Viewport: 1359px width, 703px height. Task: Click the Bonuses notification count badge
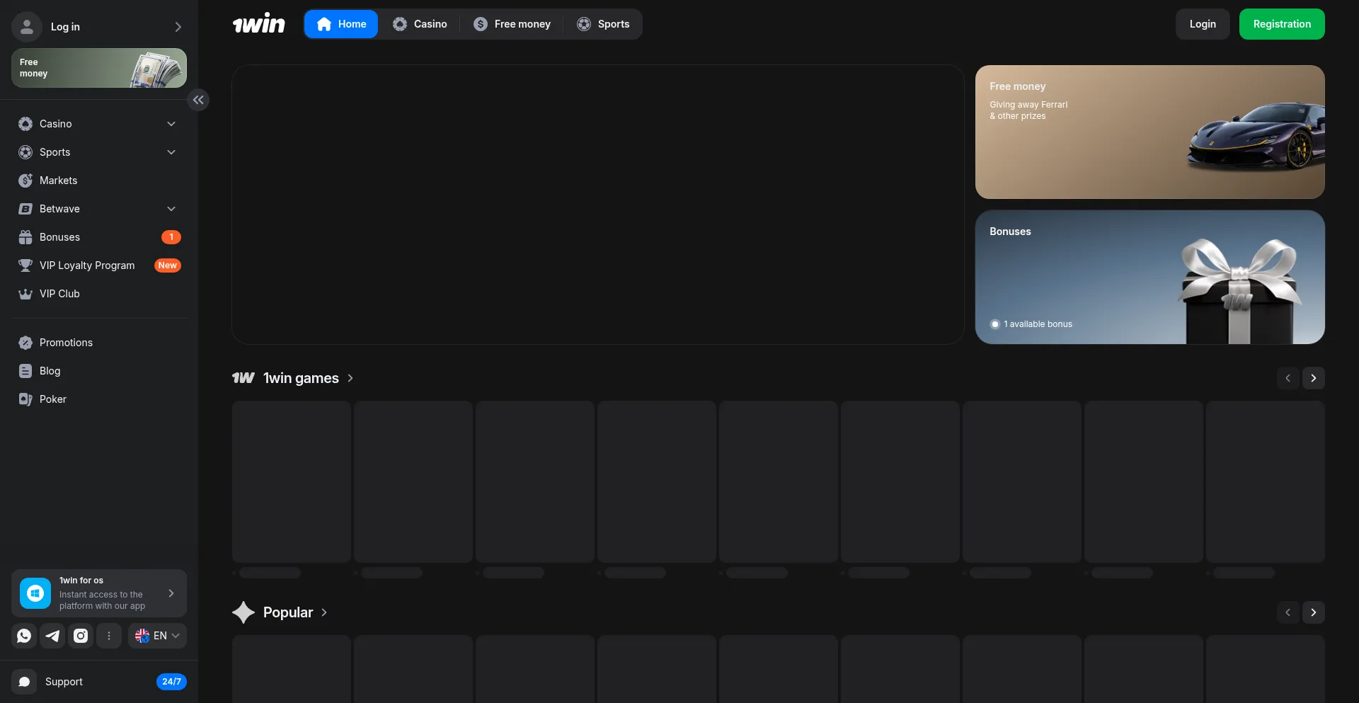coord(171,237)
